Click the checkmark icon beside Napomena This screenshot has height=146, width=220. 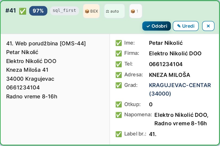(119, 115)
